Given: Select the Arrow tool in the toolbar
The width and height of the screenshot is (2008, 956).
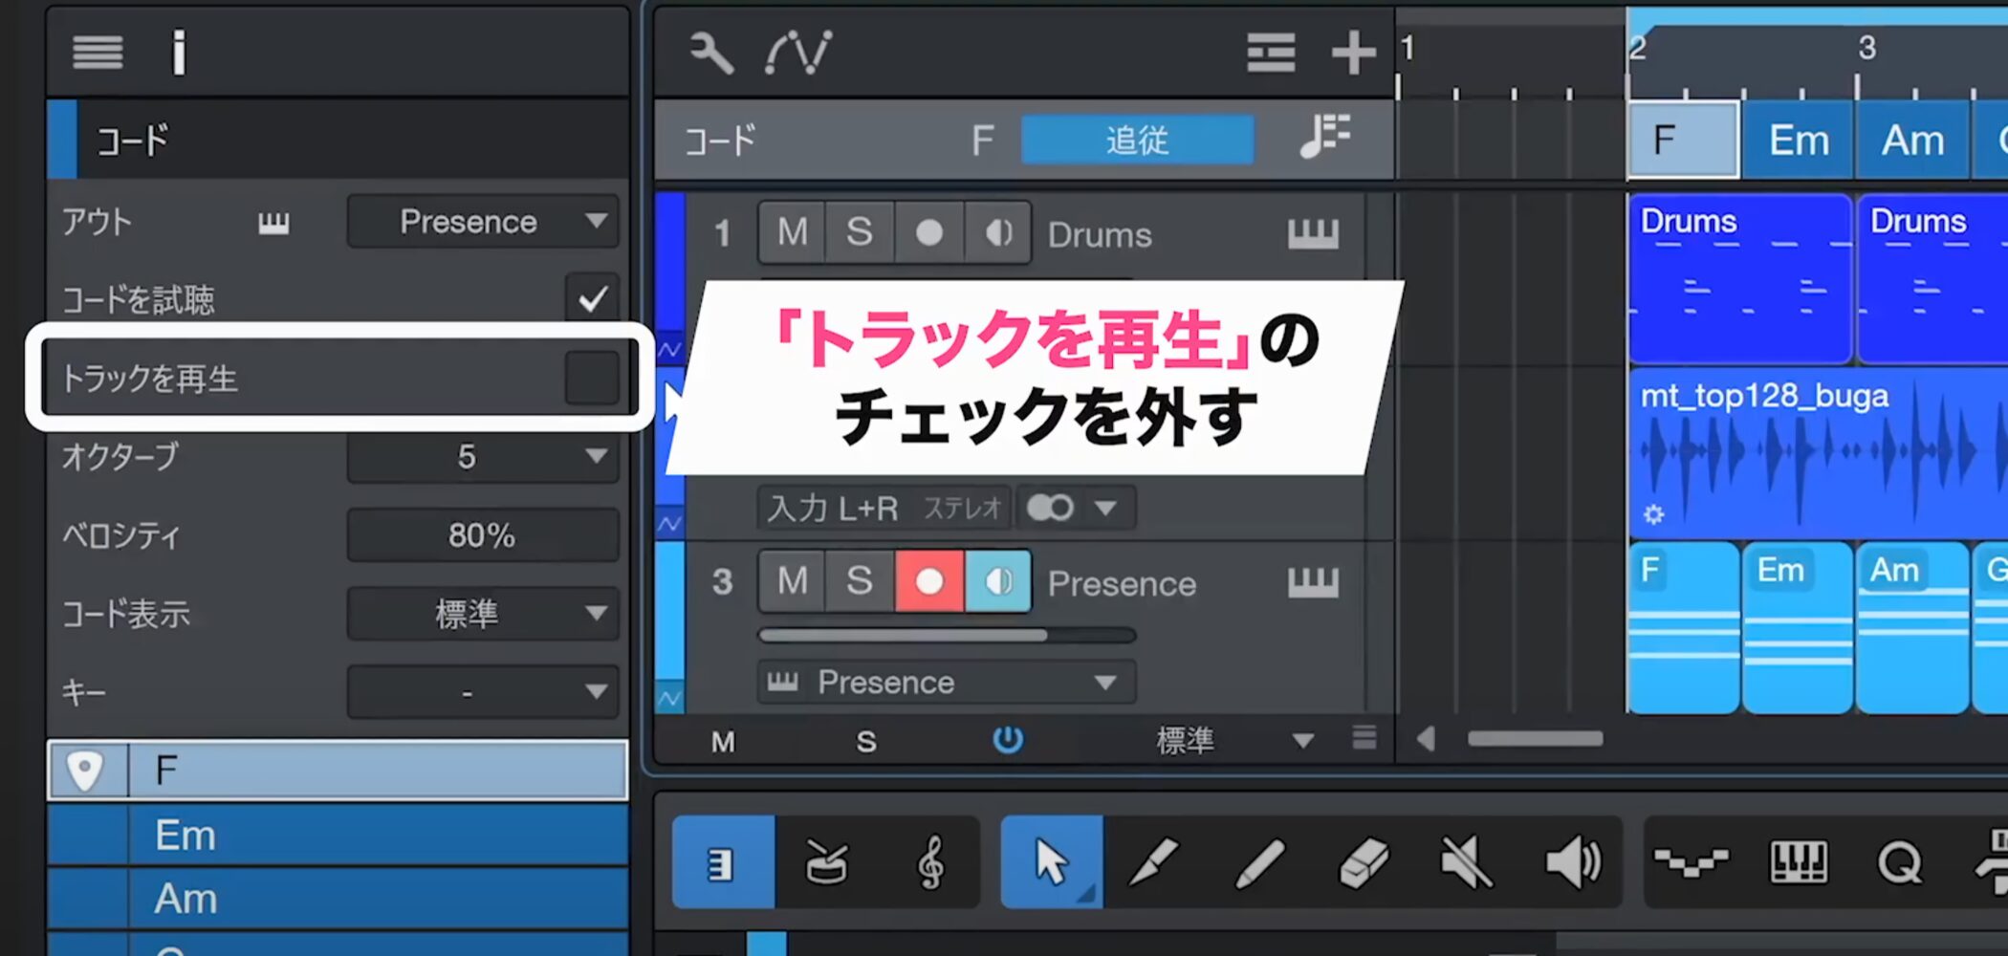Looking at the screenshot, I should (1051, 862).
